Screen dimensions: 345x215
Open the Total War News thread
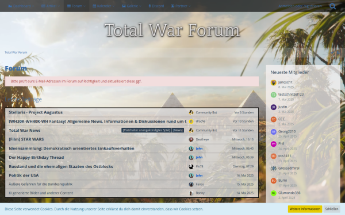point(25,130)
